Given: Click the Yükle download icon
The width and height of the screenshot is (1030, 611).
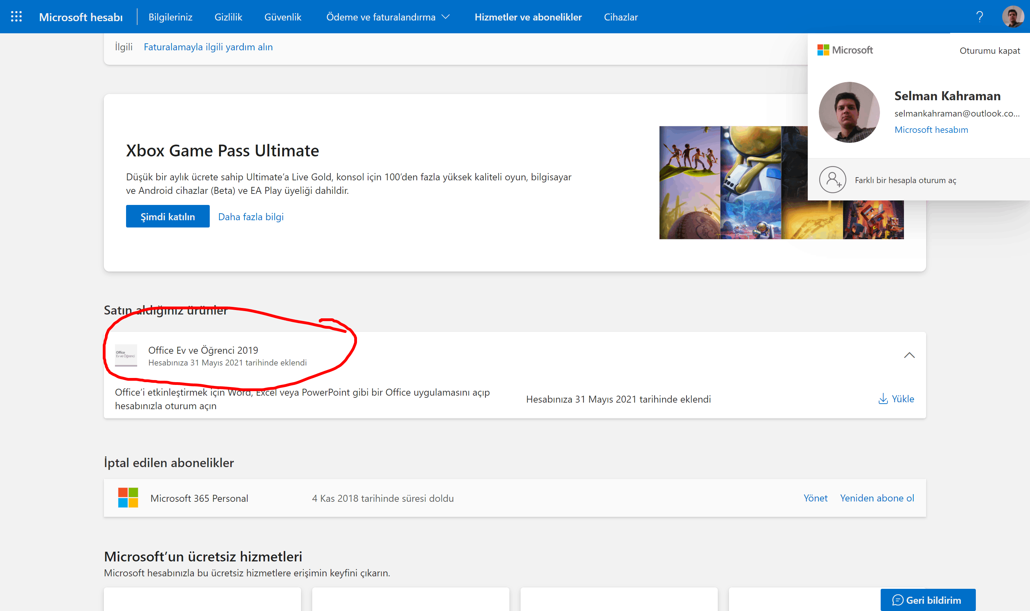Looking at the screenshot, I should (x=883, y=398).
